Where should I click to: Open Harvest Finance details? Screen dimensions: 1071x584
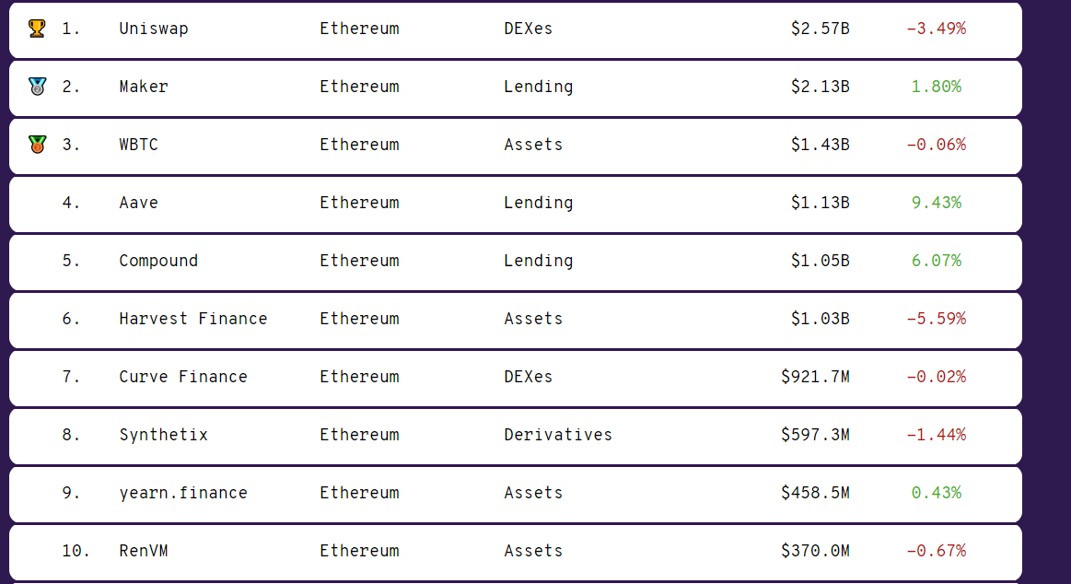pos(193,319)
